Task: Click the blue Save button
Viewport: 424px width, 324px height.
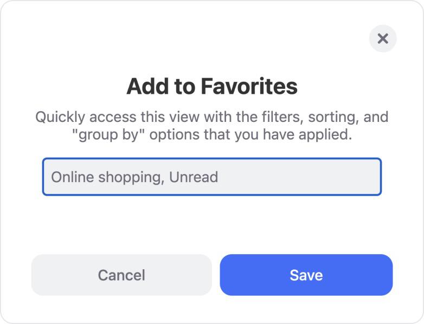Action: pyautogui.click(x=306, y=275)
